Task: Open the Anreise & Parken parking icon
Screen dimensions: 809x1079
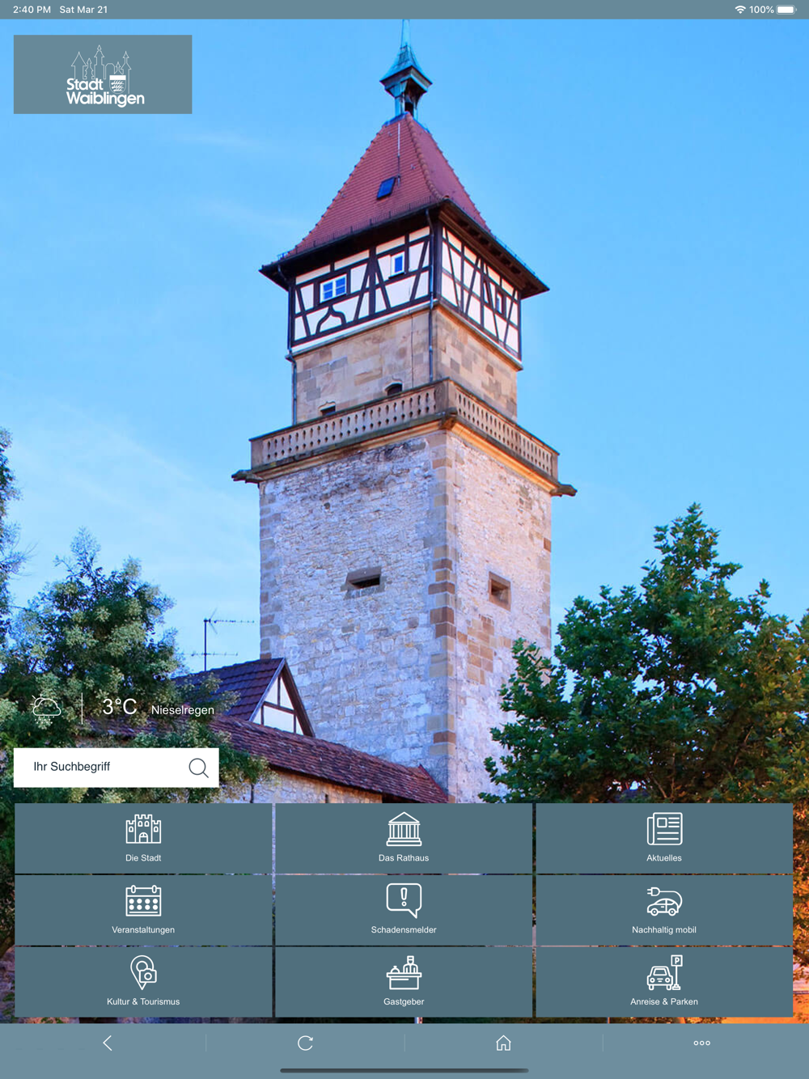Action: tap(664, 972)
